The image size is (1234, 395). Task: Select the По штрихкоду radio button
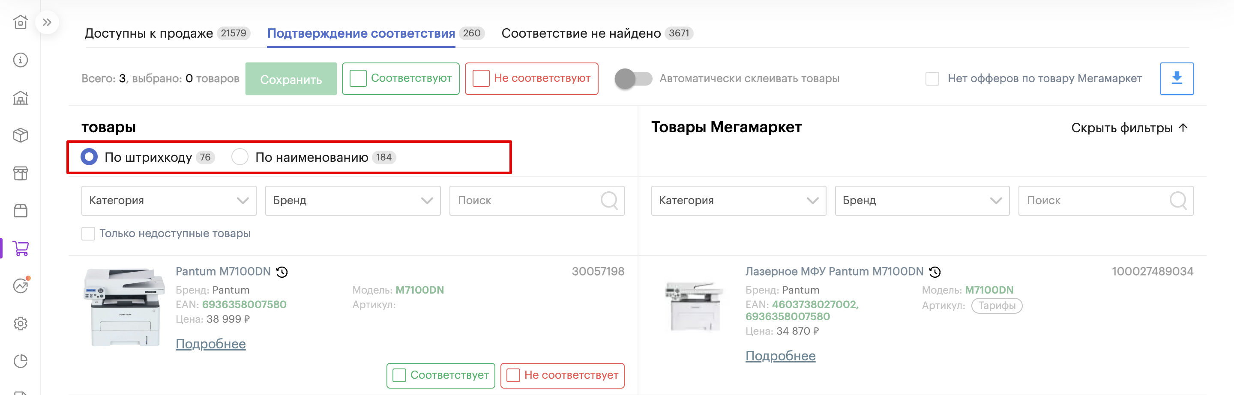coord(89,157)
